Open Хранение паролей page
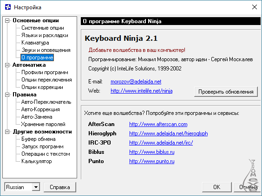Viewport: 262px width, 196px height. click(x=43, y=124)
